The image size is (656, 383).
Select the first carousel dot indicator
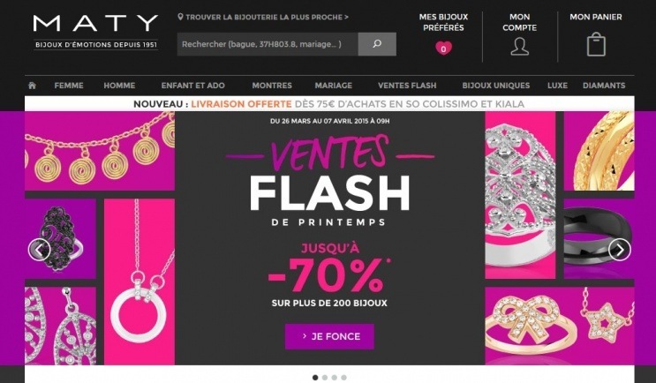click(x=315, y=378)
